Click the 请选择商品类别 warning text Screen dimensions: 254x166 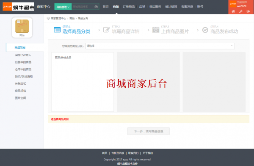click(60, 119)
